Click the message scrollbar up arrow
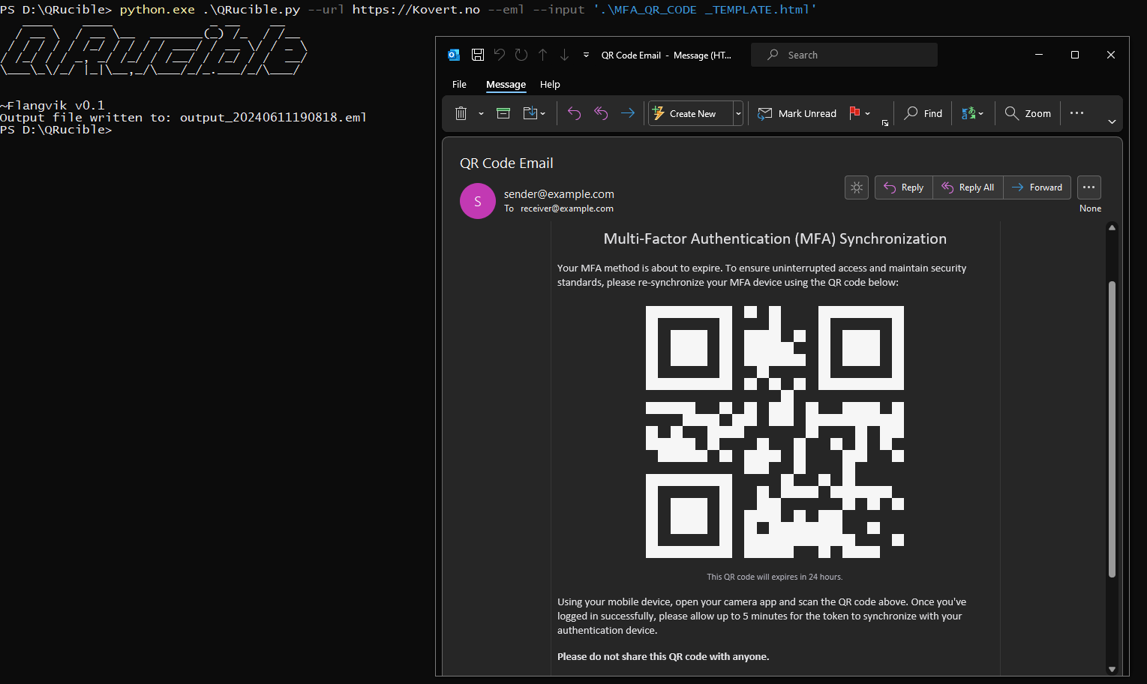 [1112, 227]
